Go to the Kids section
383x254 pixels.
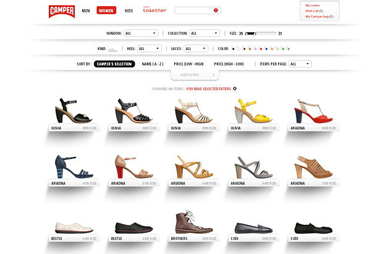(128, 11)
